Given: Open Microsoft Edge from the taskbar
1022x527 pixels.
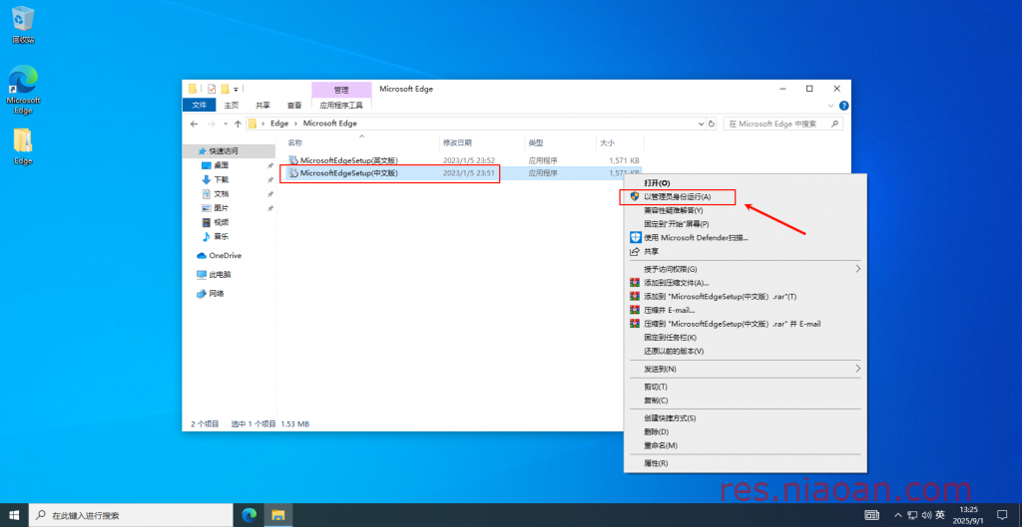Looking at the screenshot, I should click(249, 515).
